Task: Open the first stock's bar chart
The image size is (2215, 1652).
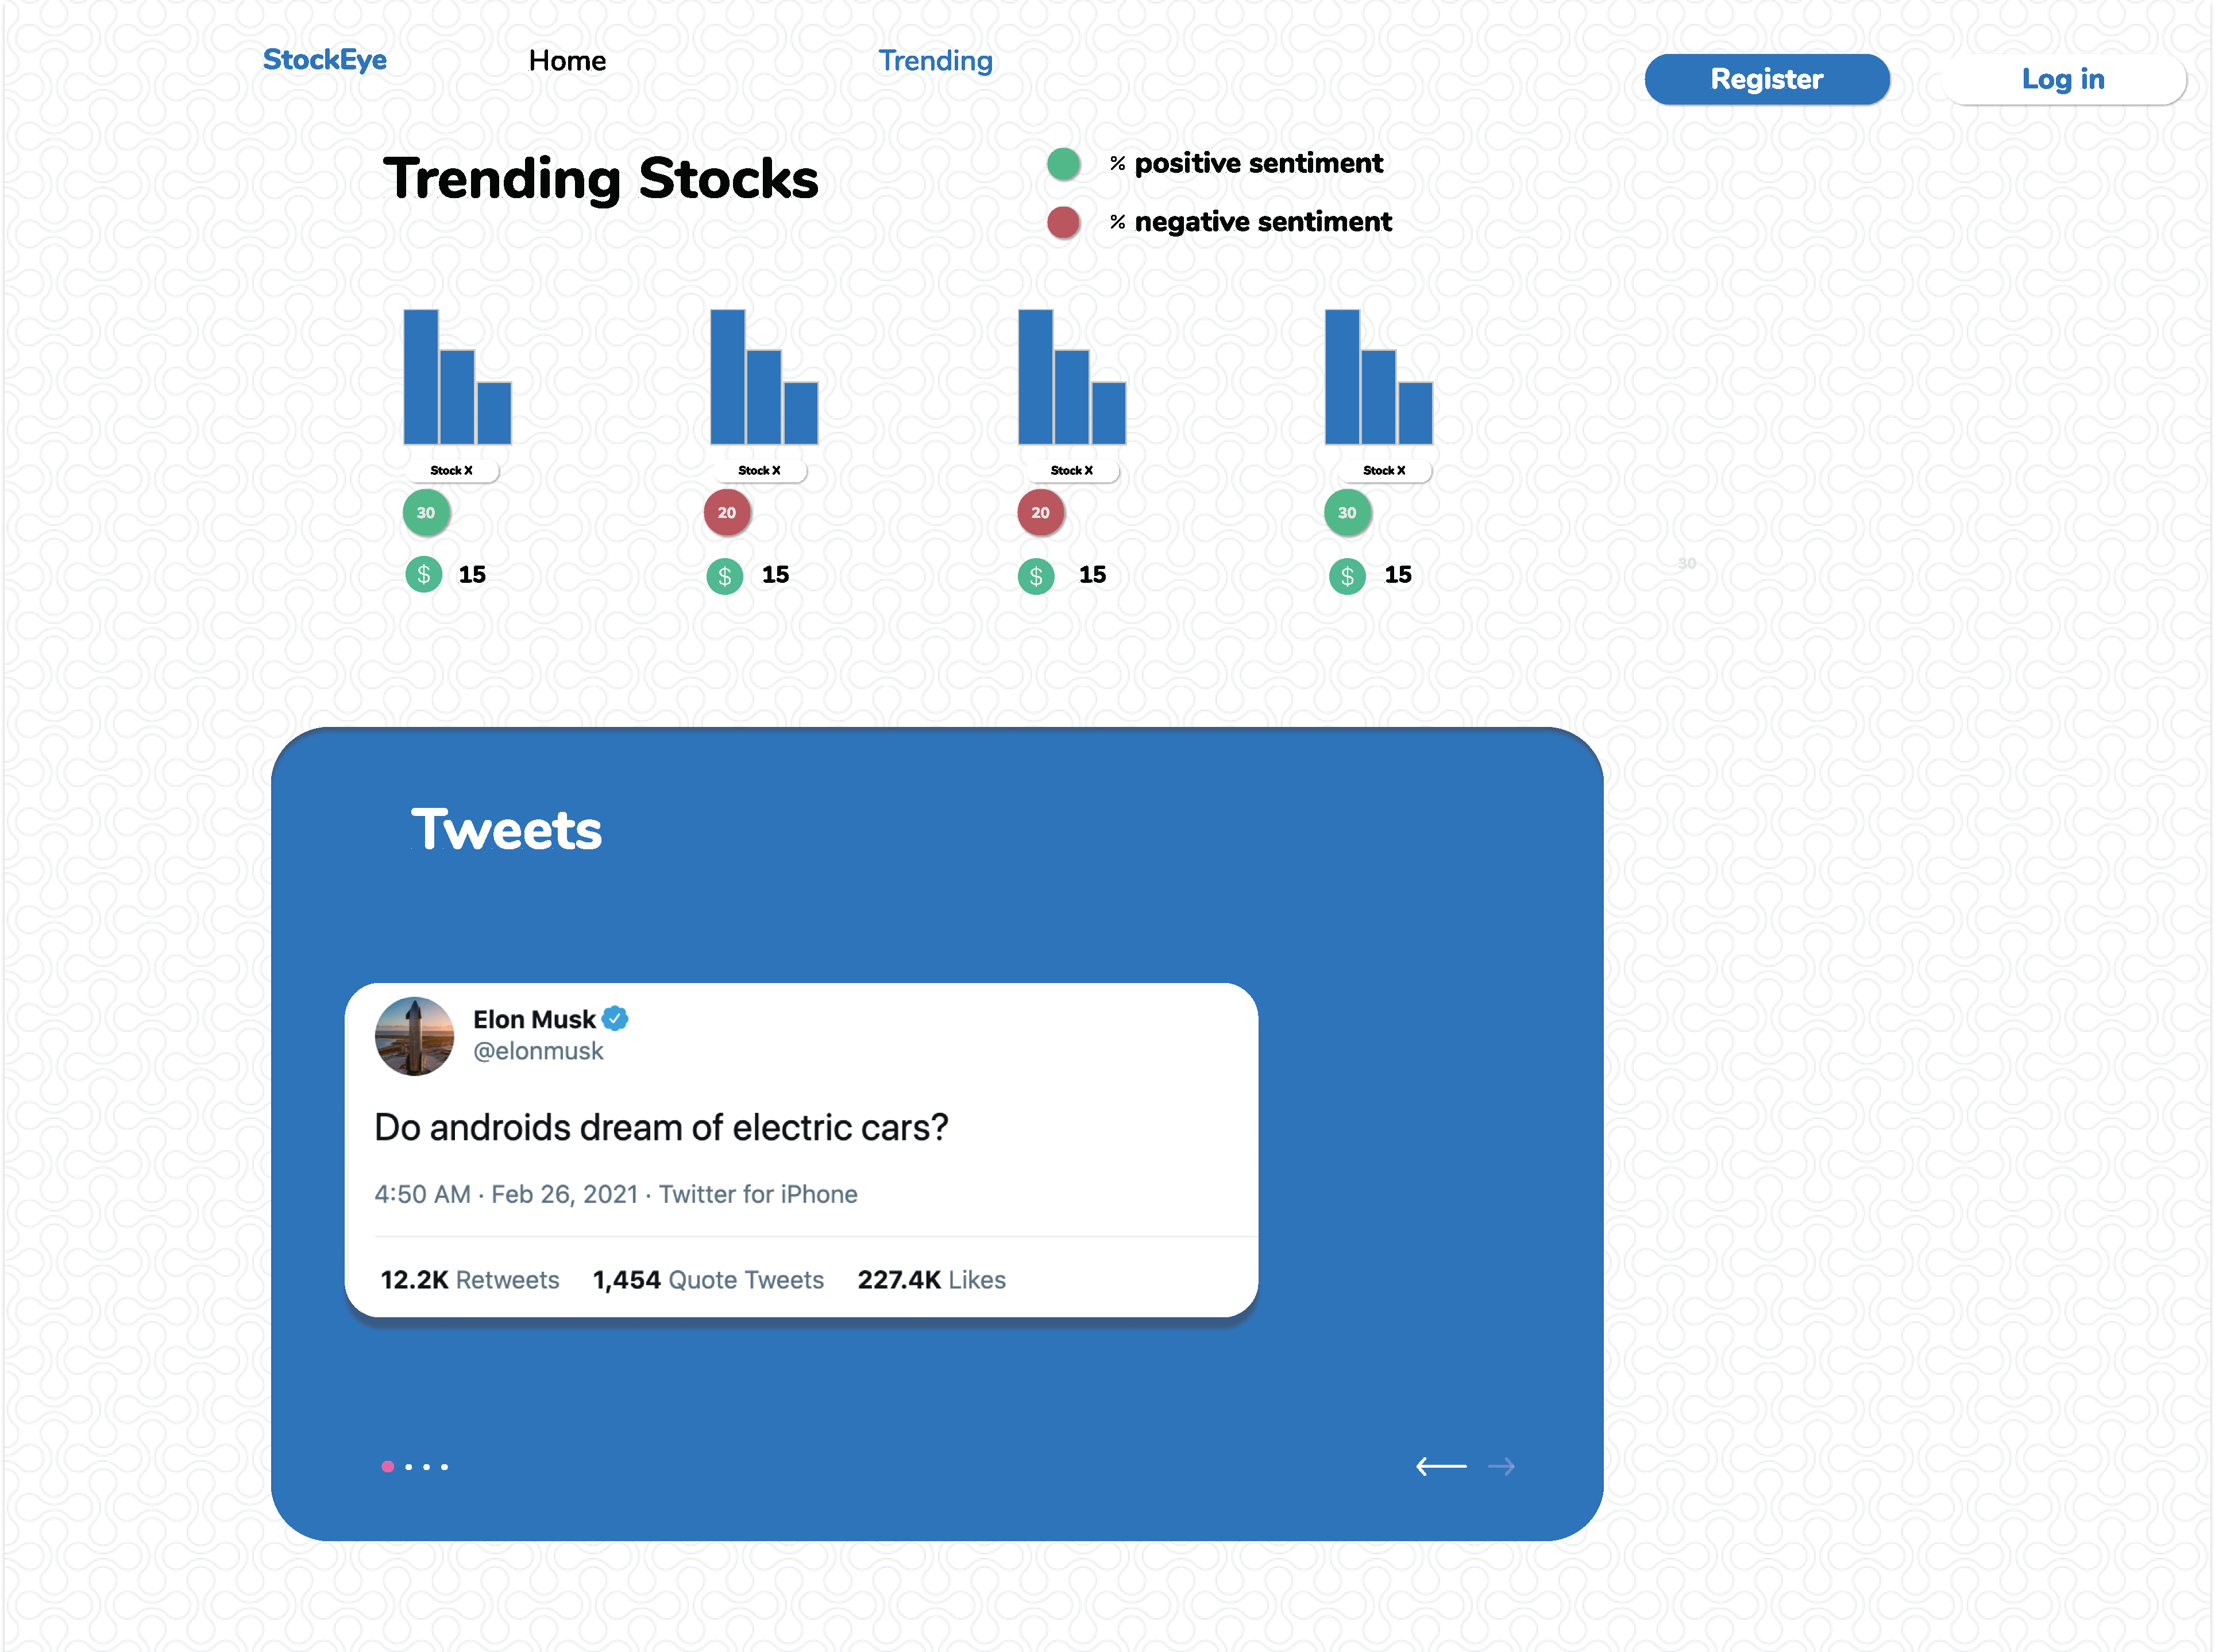Action: [x=456, y=377]
